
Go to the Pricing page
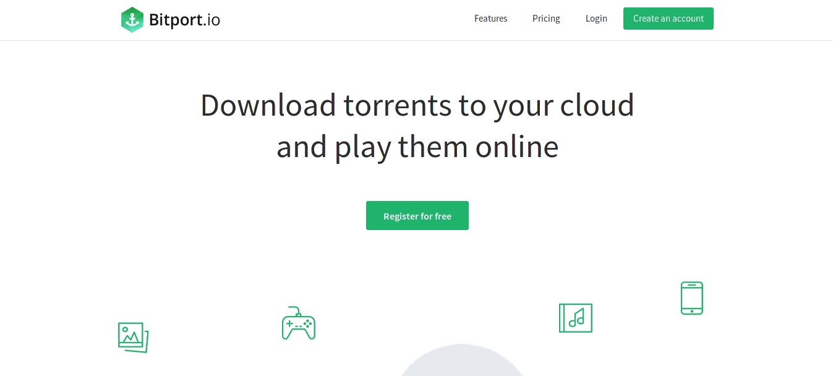(546, 19)
